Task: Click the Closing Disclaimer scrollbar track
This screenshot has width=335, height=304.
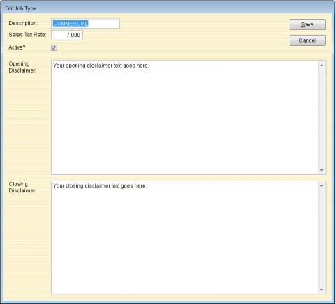Action: point(322,237)
